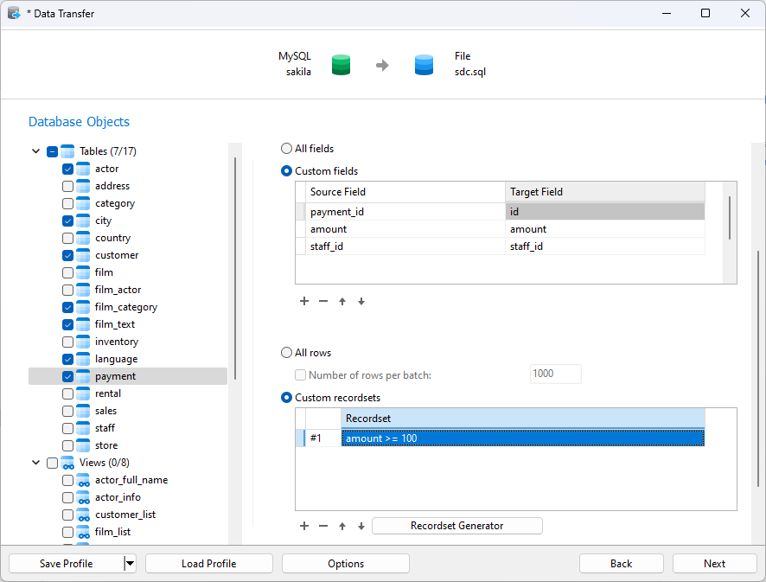Open the Save Profile dropdown arrow

tap(130, 564)
